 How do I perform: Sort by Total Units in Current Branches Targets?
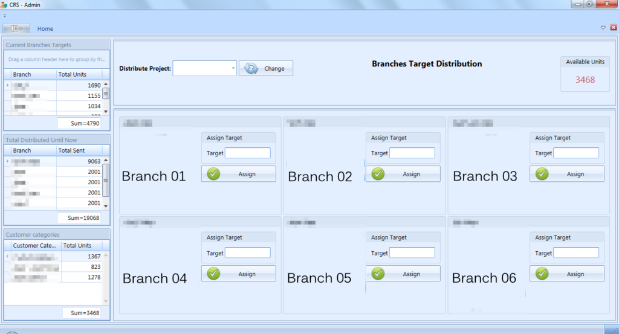pos(79,74)
